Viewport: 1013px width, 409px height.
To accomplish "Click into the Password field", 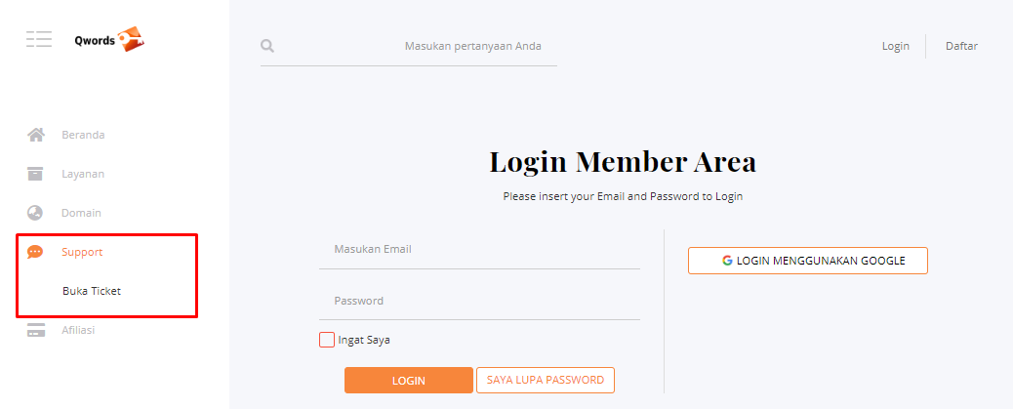I will [x=479, y=301].
